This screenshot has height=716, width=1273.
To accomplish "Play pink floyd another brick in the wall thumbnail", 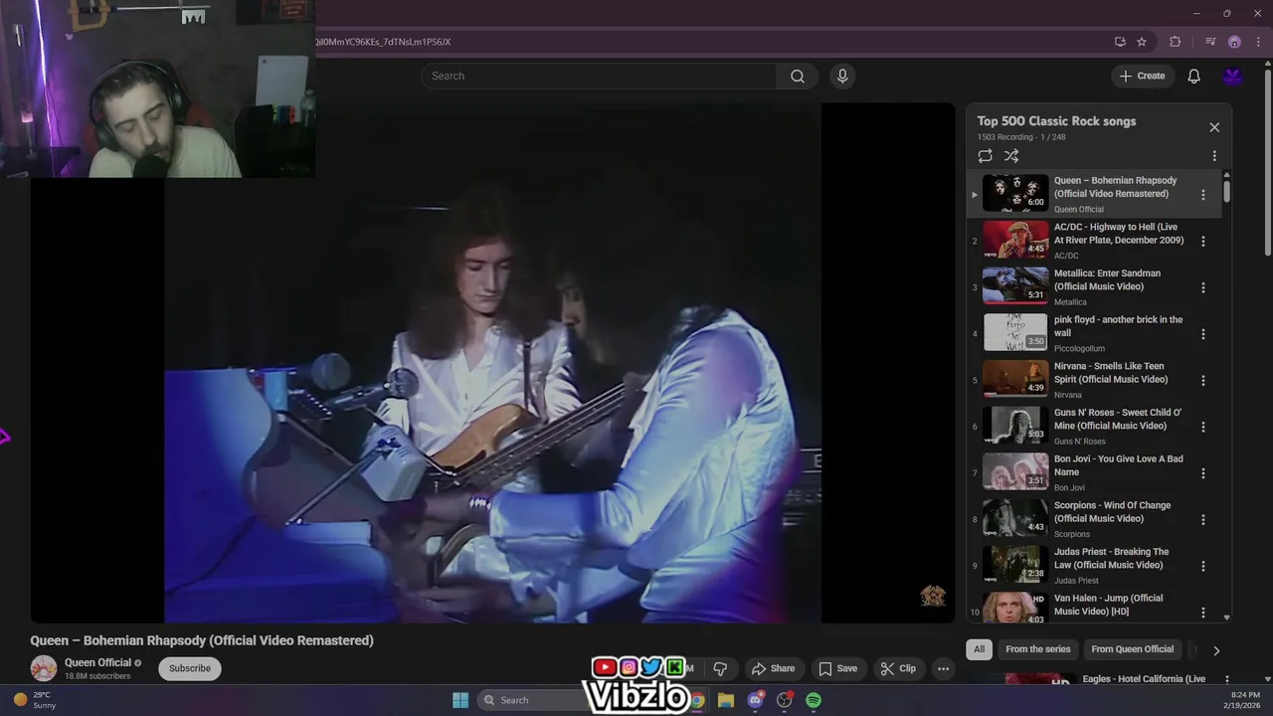I will [x=1015, y=332].
